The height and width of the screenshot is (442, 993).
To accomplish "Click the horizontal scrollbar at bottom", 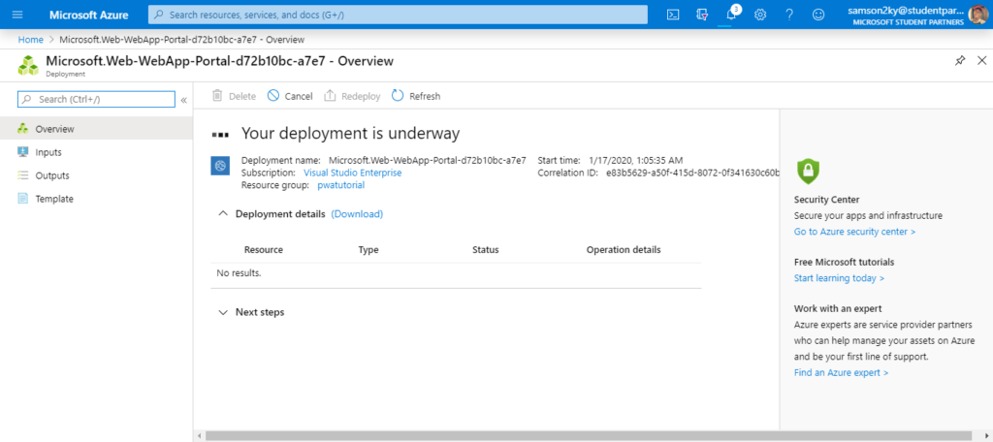I will 589,436.
